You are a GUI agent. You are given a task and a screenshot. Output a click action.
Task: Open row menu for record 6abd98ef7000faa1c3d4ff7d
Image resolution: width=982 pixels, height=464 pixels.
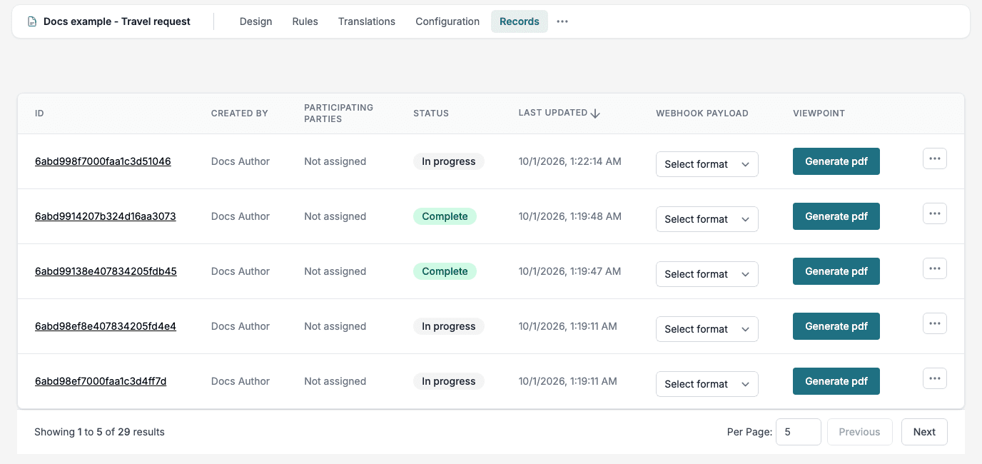pyautogui.click(x=935, y=378)
